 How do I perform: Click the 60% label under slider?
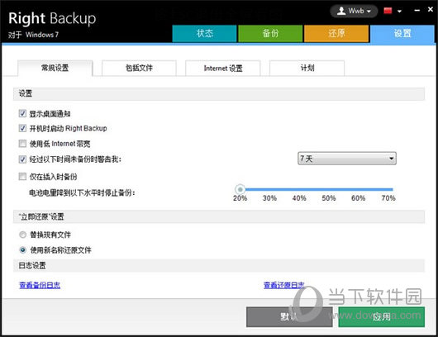tap(359, 198)
